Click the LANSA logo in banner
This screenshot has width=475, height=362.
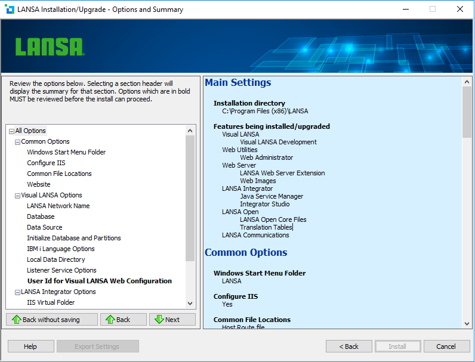(49, 47)
